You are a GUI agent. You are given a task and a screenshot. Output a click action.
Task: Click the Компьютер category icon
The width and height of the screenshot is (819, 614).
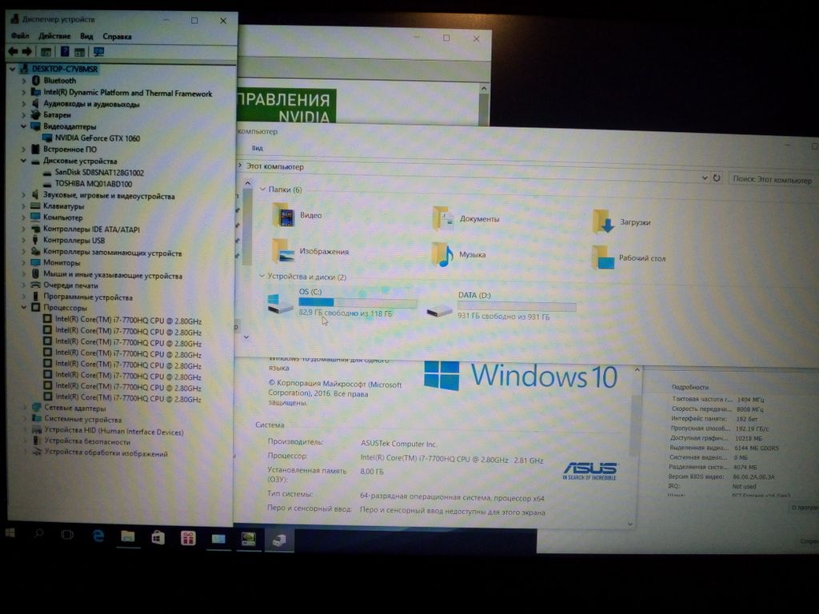(35, 217)
